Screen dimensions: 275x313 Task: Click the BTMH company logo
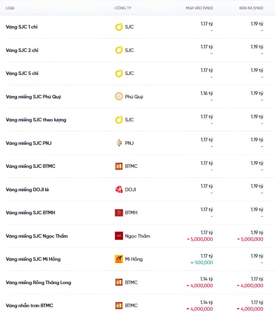[119, 213]
